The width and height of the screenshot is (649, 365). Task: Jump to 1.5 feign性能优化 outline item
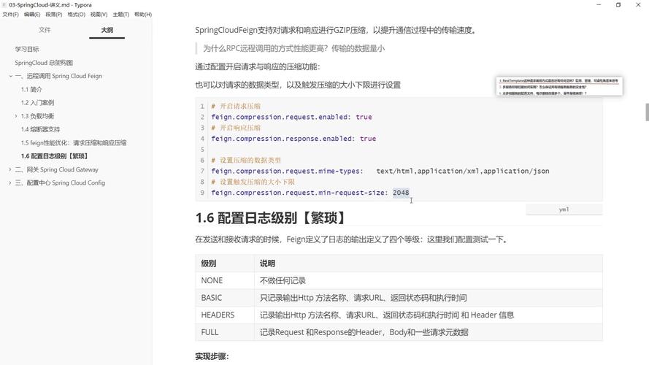point(74,143)
